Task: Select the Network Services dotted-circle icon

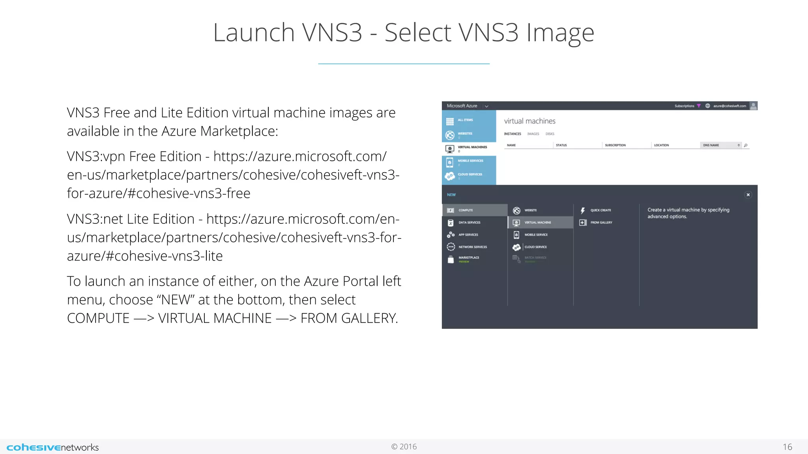Action: pyautogui.click(x=451, y=247)
